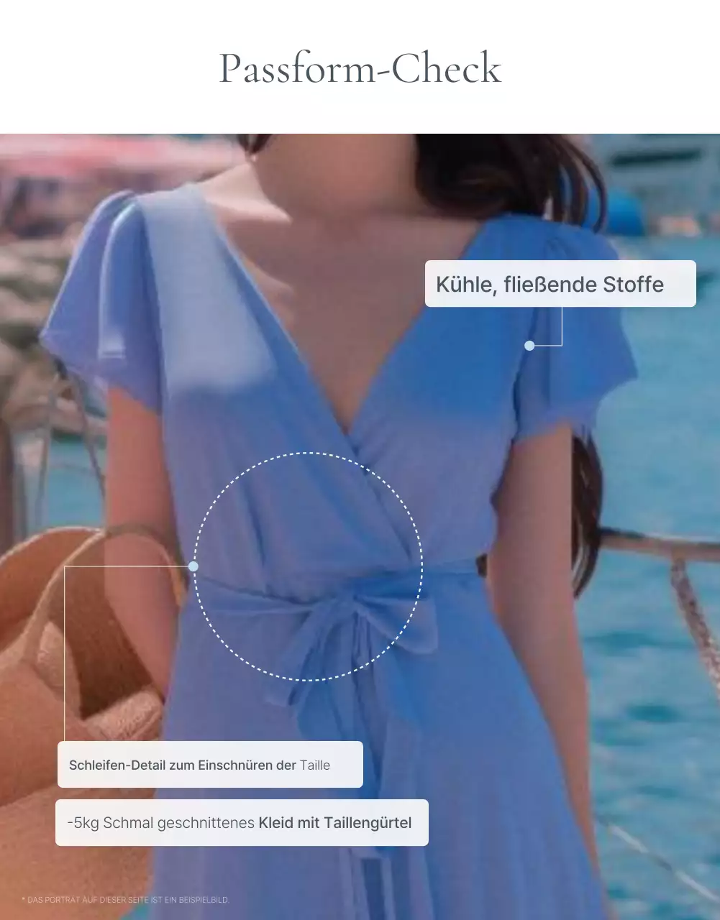Click the model photo of the blue wrap dress
Viewport: 720px width, 920px height.
coord(360,503)
